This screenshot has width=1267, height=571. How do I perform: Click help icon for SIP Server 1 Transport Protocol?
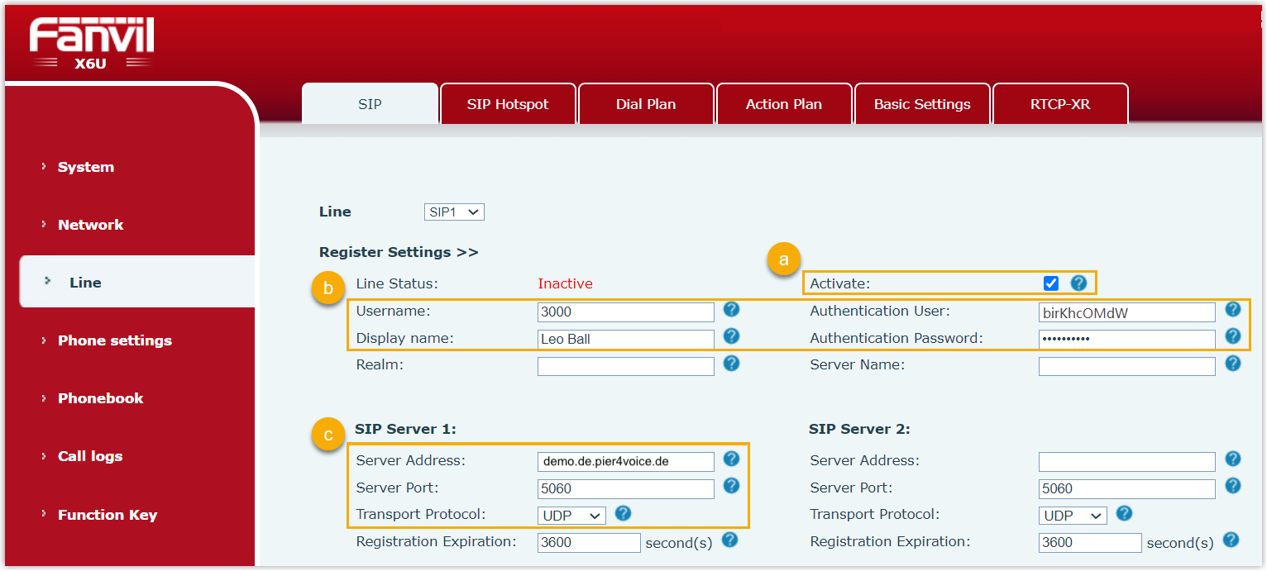tap(624, 514)
